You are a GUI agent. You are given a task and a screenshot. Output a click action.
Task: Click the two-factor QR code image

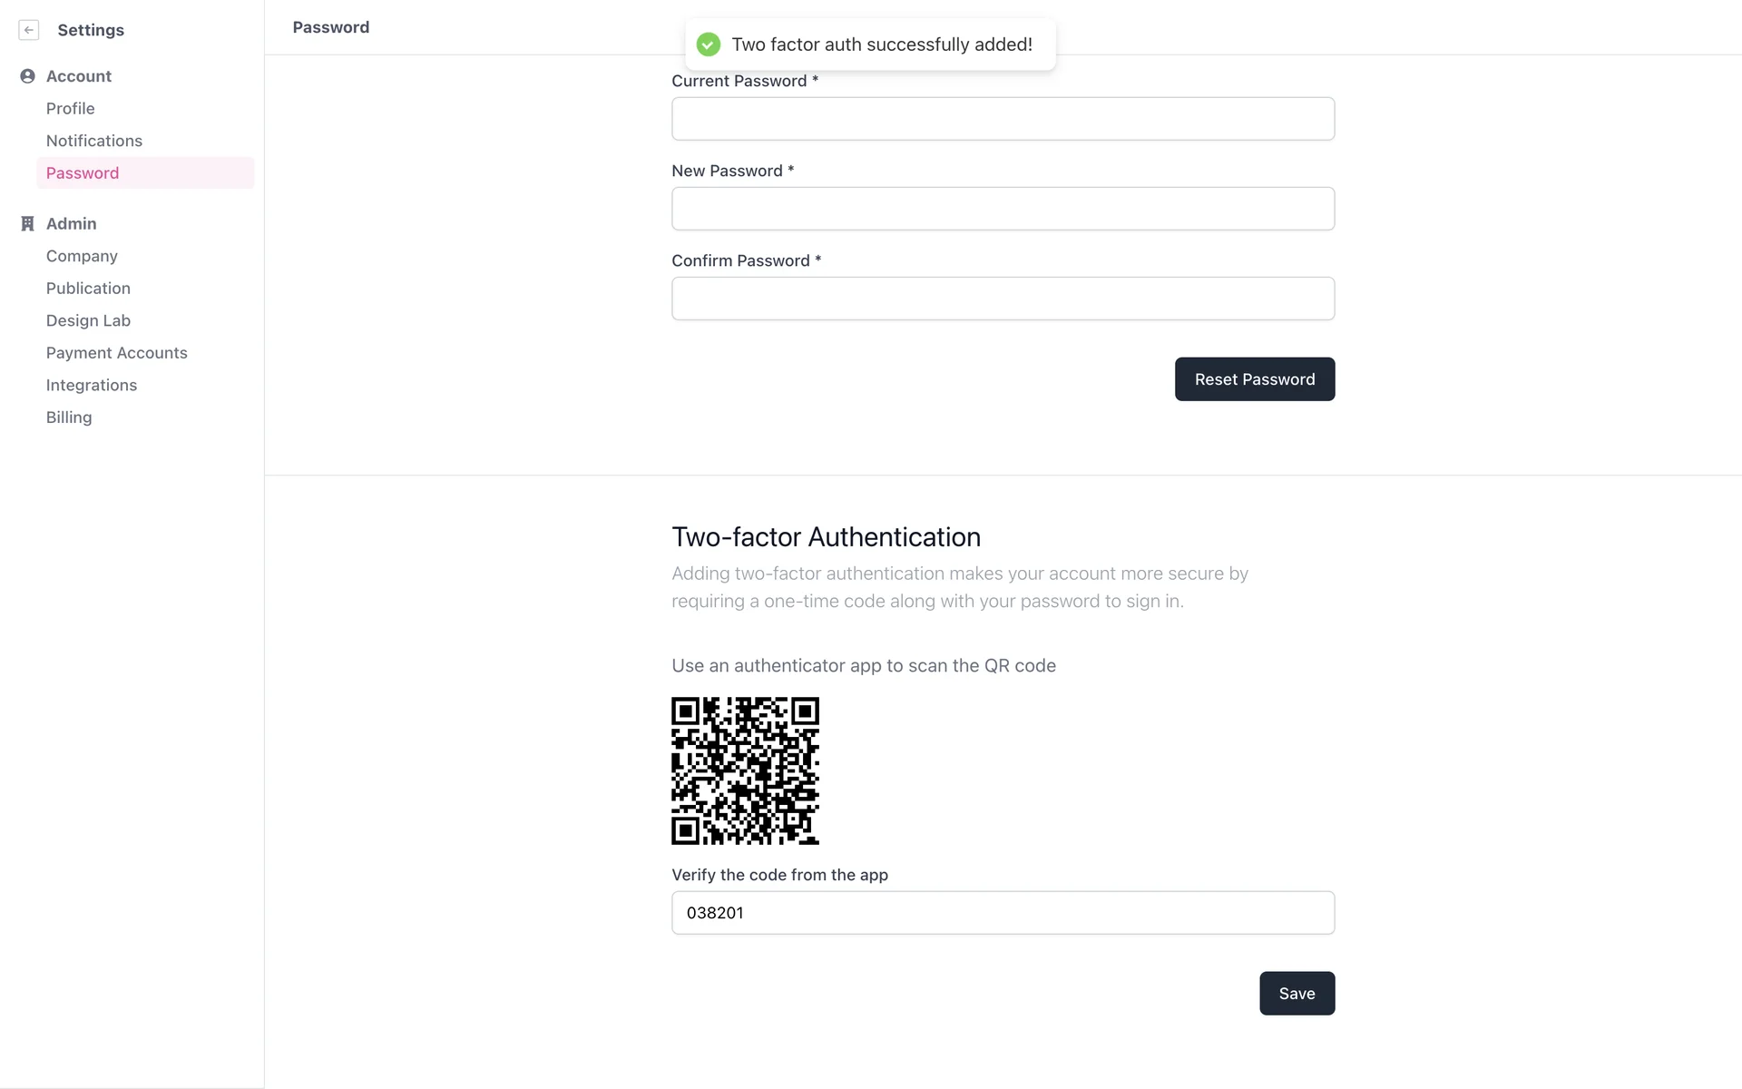coord(745,770)
